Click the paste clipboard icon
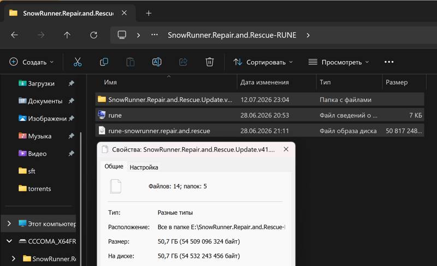Screen dimensions: 437x266 (x=130, y=62)
